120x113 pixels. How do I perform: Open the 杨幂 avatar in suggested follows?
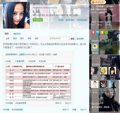click(95, 71)
